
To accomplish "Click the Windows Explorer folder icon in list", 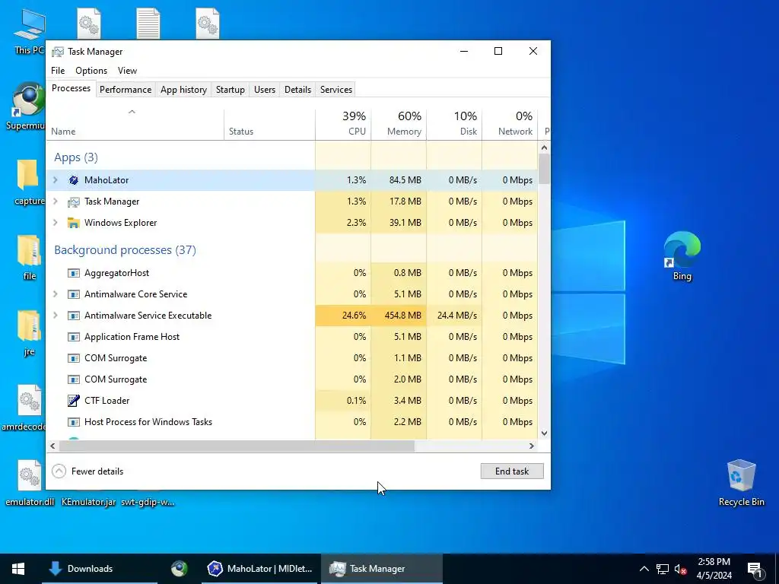I will point(74,223).
